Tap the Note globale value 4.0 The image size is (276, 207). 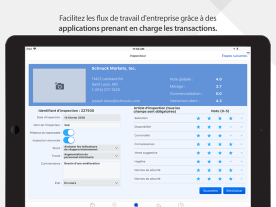219,79
